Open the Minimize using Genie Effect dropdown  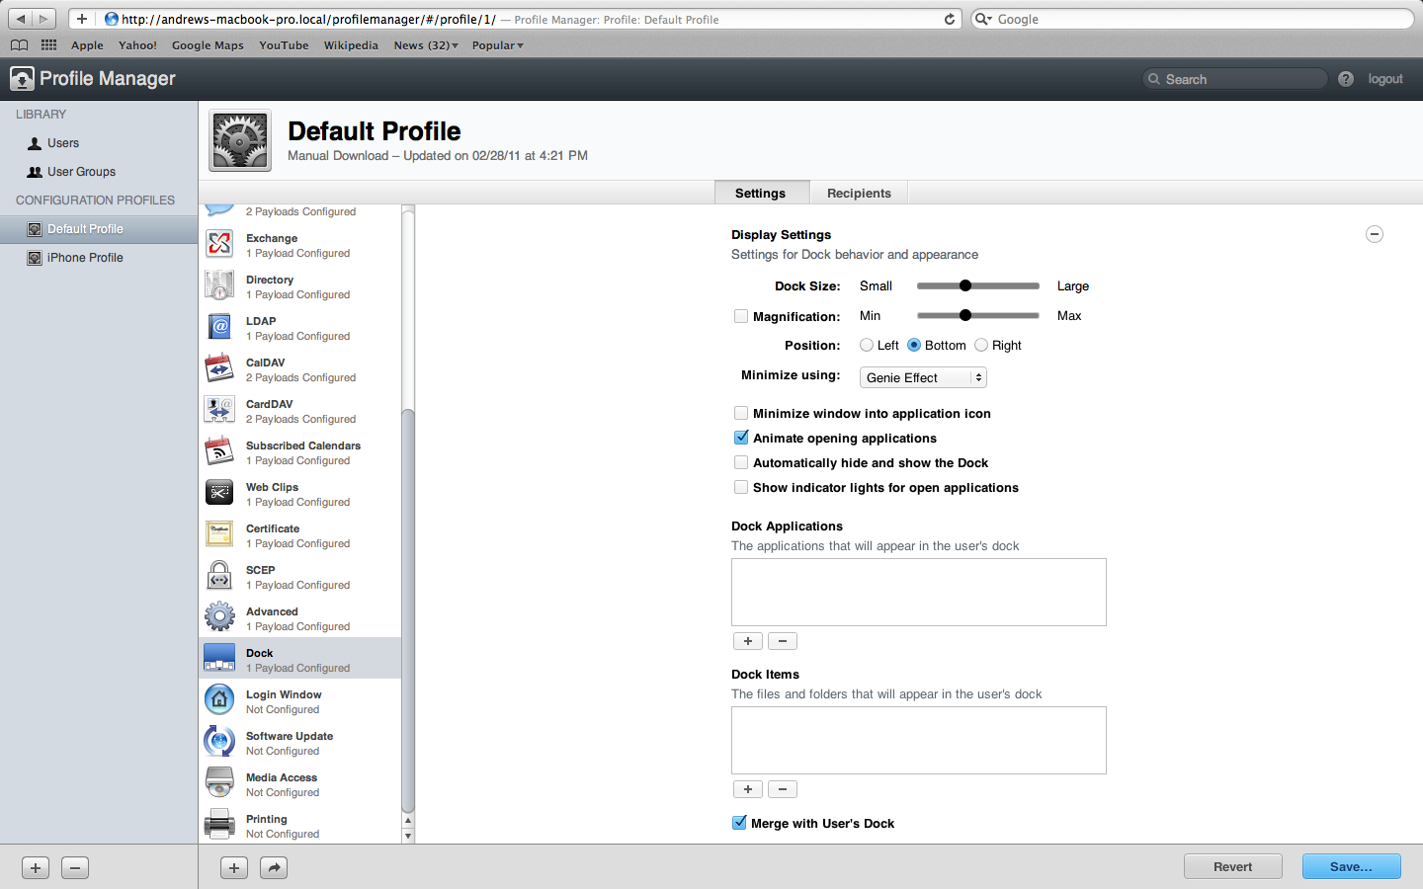coord(923,377)
